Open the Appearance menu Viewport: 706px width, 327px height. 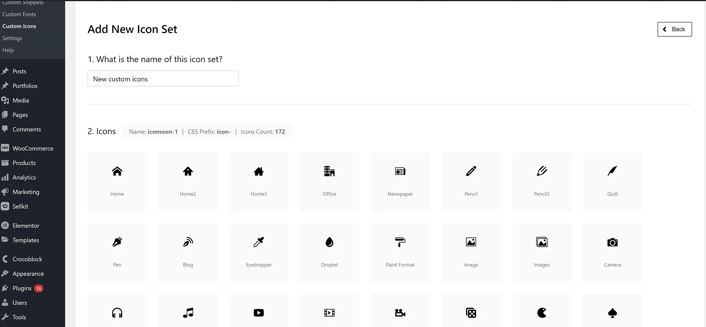click(28, 273)
